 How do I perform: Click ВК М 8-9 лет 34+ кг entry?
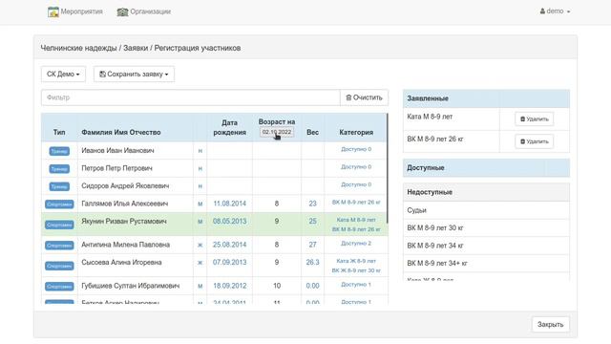tap(486, 264)
